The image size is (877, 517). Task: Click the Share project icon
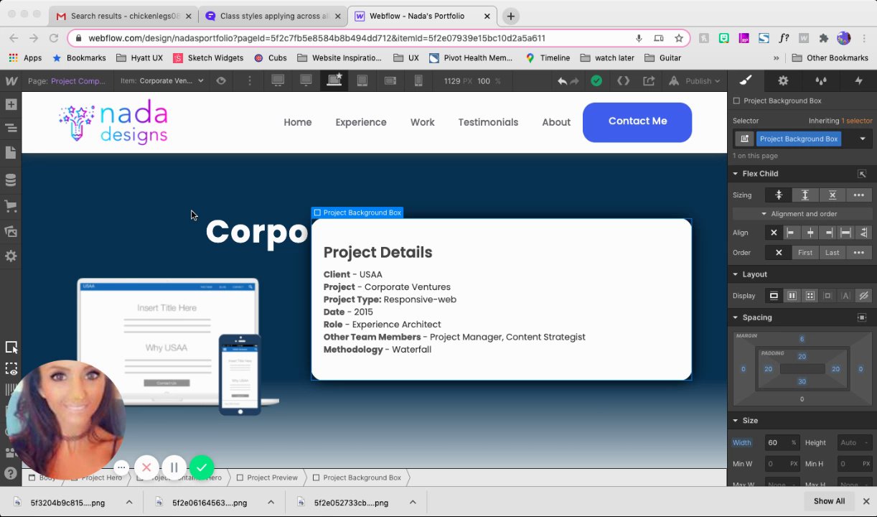click(x=649, y=81)
